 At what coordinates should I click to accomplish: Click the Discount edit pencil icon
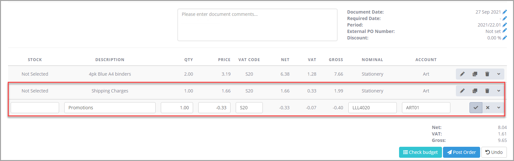pos(505,38)
